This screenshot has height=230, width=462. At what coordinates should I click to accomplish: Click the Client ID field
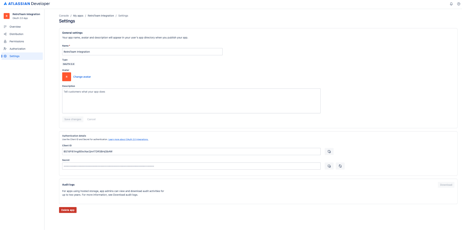191,152
